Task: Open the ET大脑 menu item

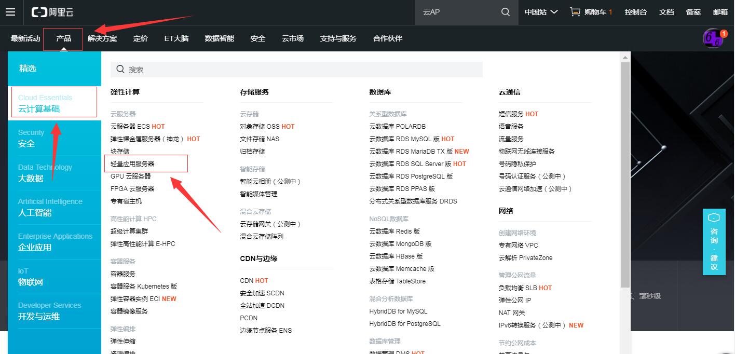Action: click(x=176, y=38)
